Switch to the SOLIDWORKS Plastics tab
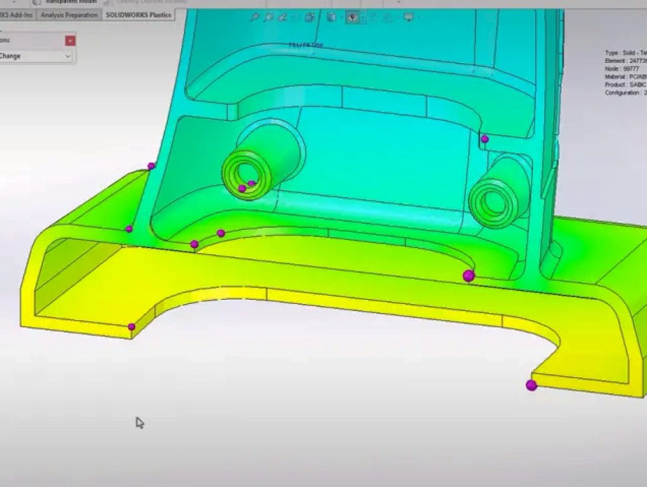Viewport: 647px width, 487px height. [x=138, y=15]
